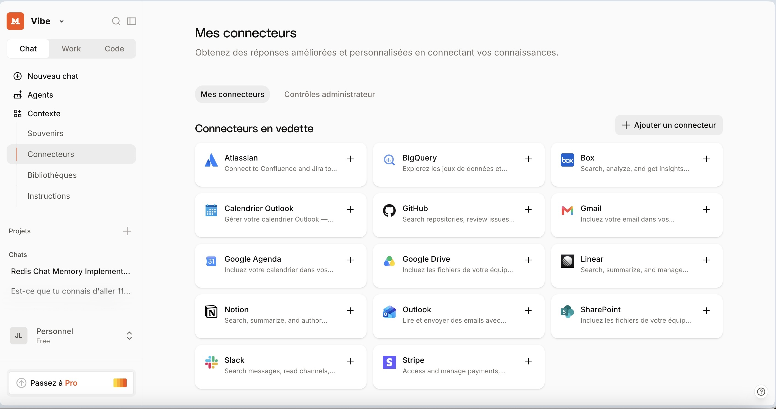
Task: Click the Google Agenda calendar icon
Action: [211, 261]
